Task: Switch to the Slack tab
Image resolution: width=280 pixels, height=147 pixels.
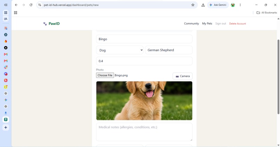Action: [x=6, y=67]
